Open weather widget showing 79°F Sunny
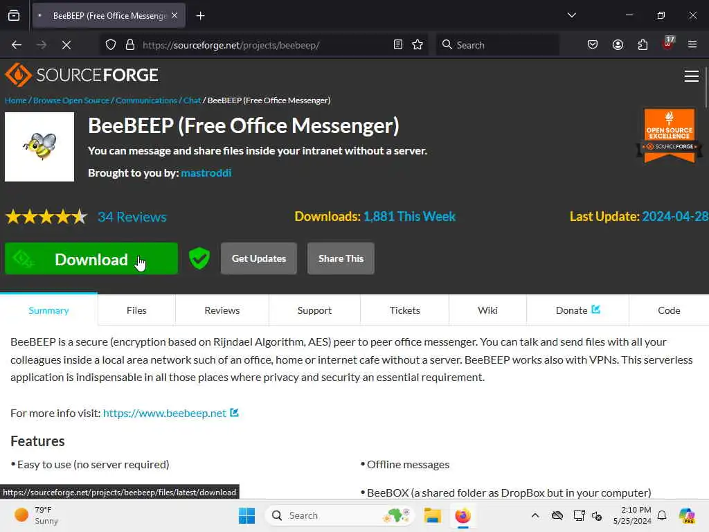 36,515
